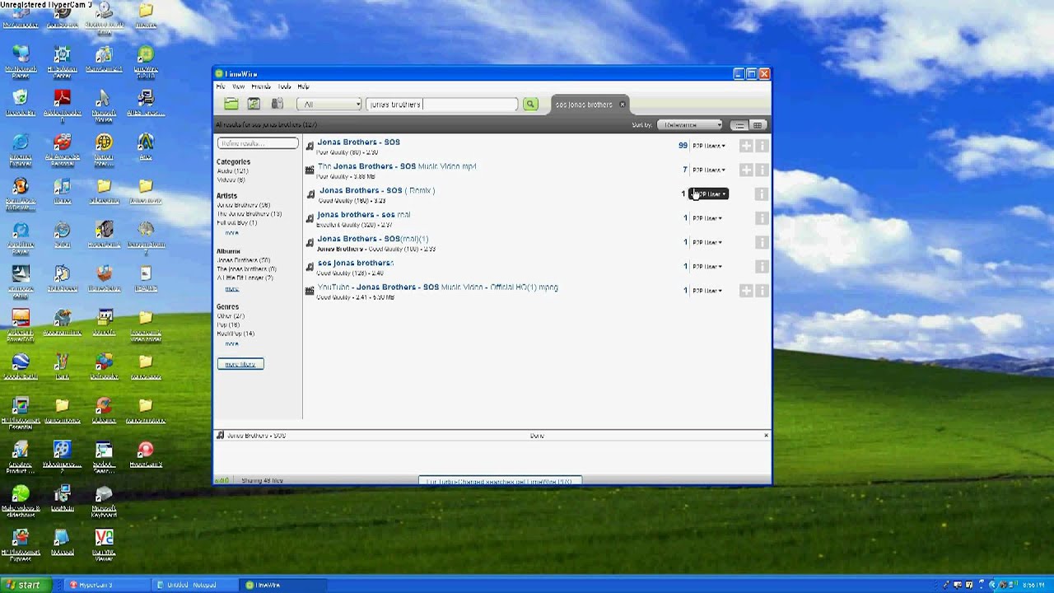Close the 'sos jonas brothers' search tab

623,105
